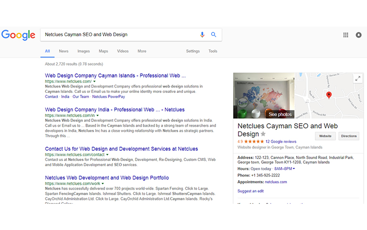The image size is (367, 230).
Task: Activate voice search microphone icon
Action: tap(202, 35)
